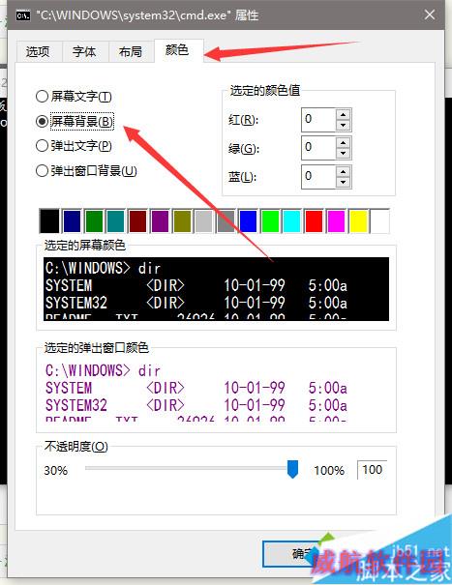
Task: Select the 颜色 tab
Action: (x=177, y=50)
